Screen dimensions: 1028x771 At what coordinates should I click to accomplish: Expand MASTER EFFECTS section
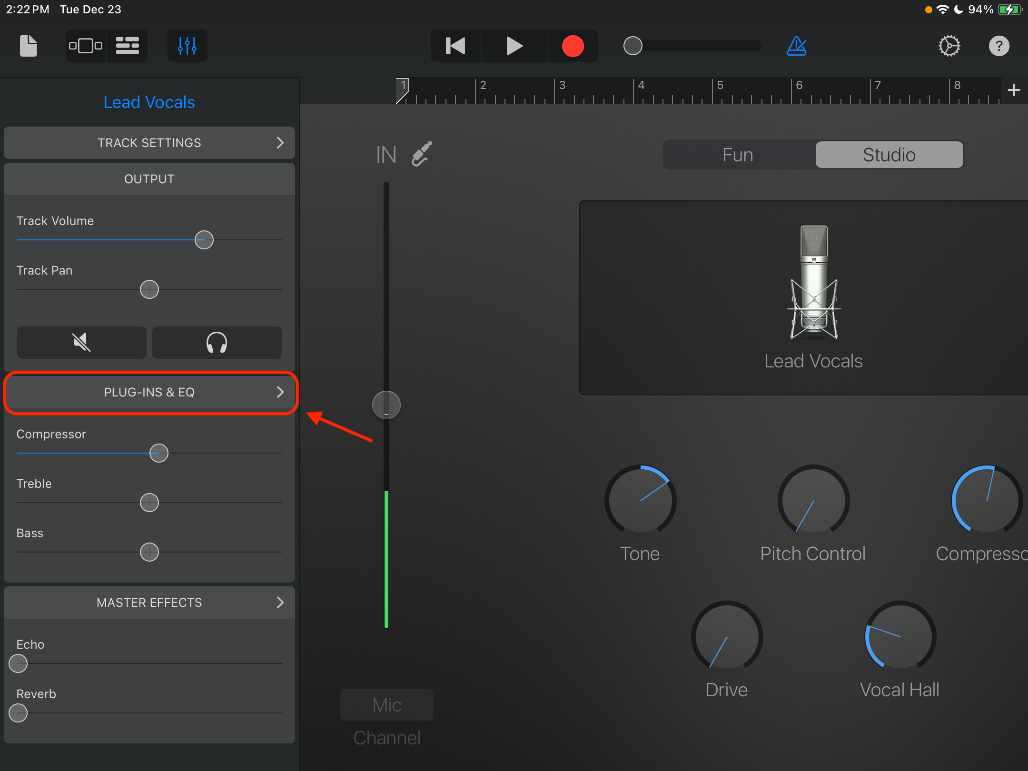pyautogui.click(x=149, y=602)
